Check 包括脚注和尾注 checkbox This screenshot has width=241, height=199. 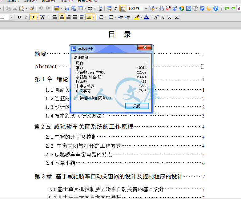tap(76, 98)
